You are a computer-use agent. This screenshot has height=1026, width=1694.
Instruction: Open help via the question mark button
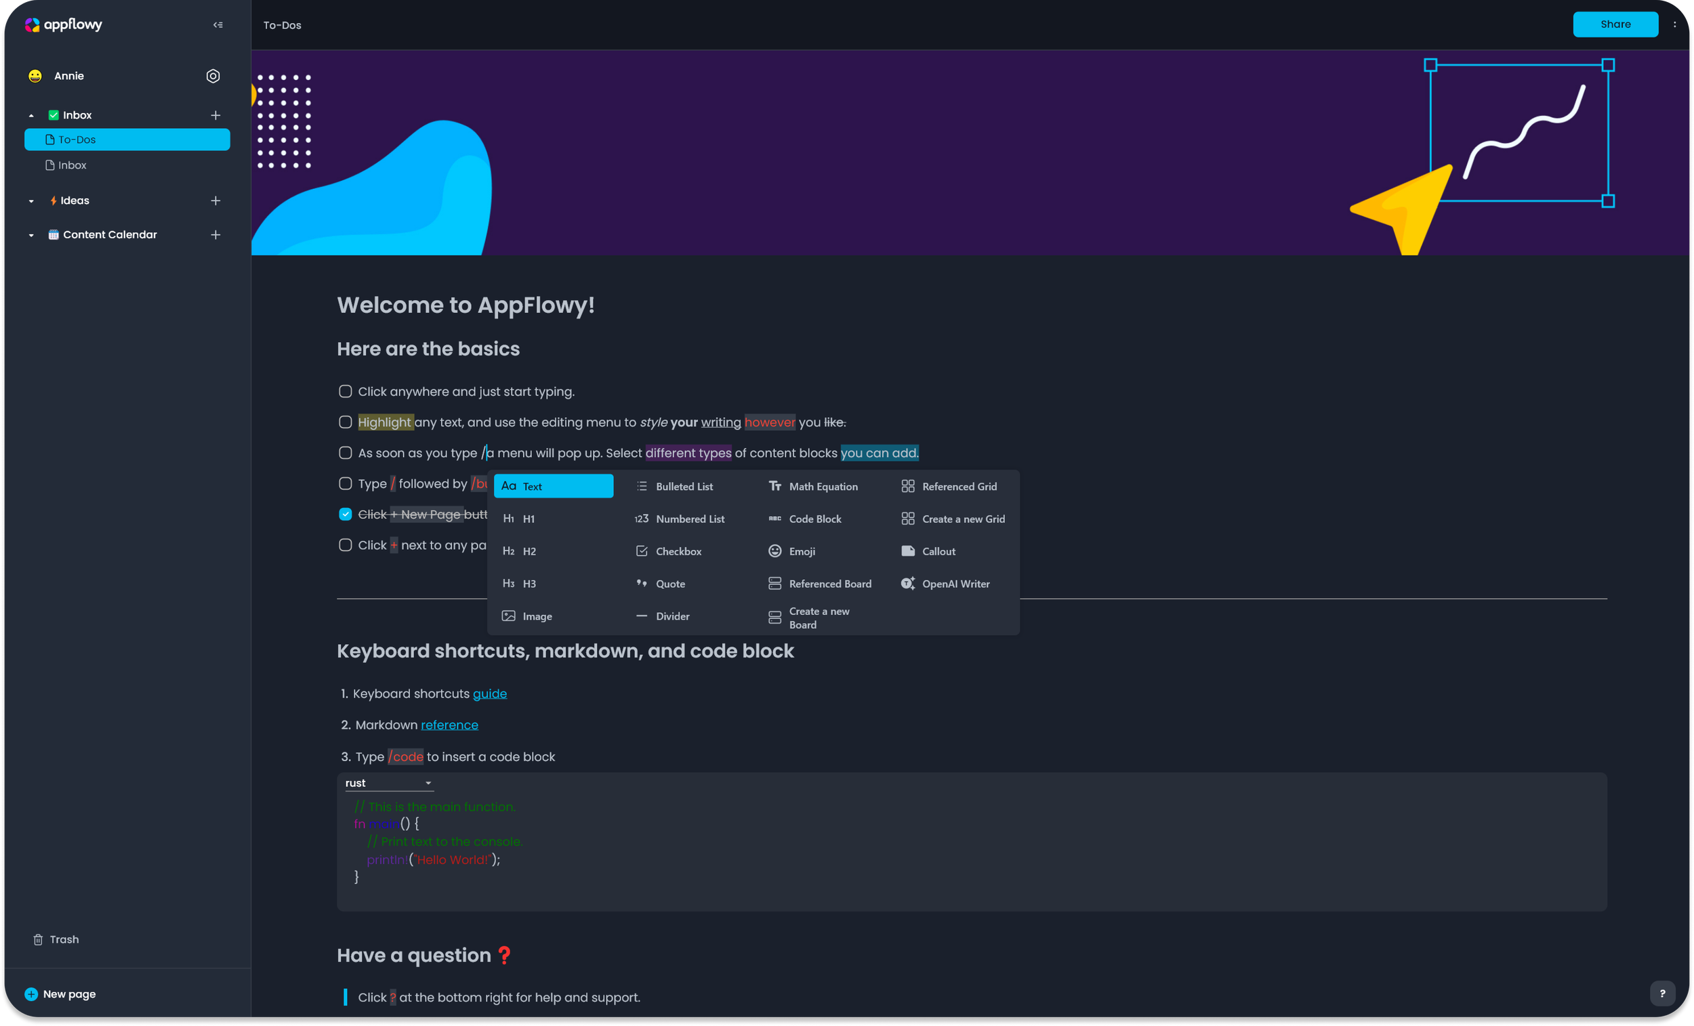pos(1663,993)
